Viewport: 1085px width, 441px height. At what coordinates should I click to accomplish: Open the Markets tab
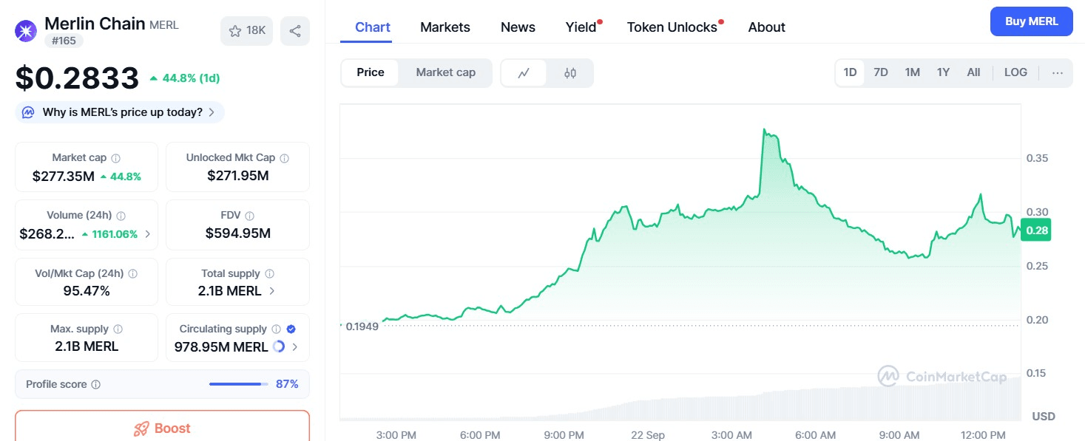coord(445,27)
